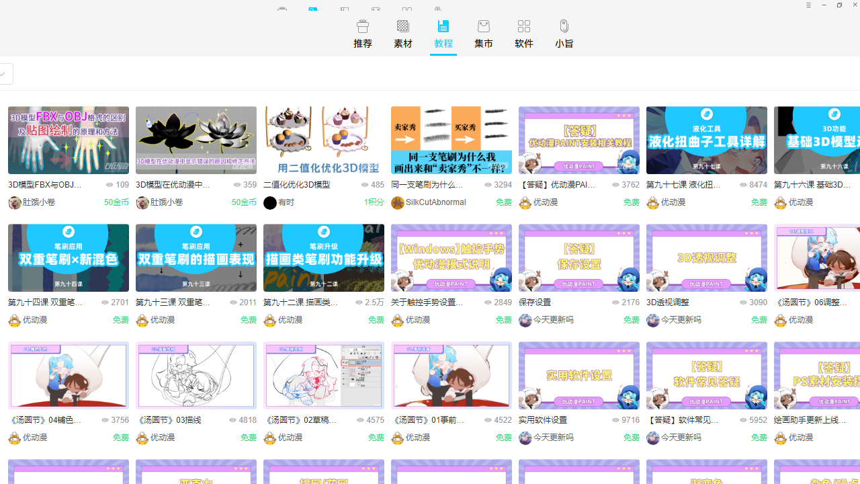Click the 50金币 price on 3D模型FBX card

(116, 202)
